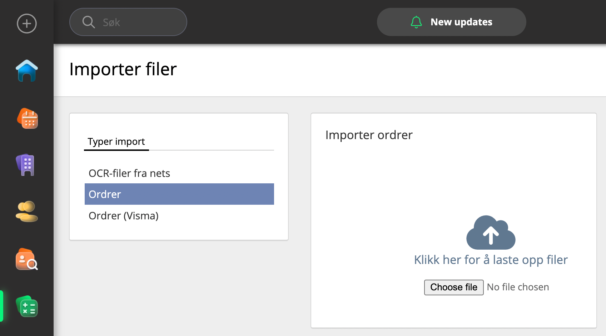606x336 pixels.
Task: Open the purple building icon in sidebar
Action: tap(26, 165)
